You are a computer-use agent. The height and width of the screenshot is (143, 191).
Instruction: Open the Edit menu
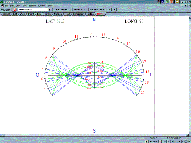tap(12, 6)
